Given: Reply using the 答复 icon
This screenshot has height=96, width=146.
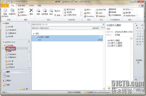Looking at the screenshot, I should click(x=38, y=11).
